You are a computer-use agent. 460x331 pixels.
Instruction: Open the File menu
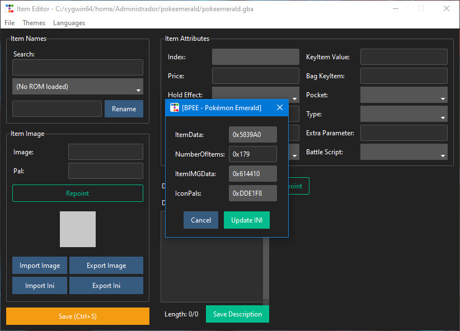(10, 23)
